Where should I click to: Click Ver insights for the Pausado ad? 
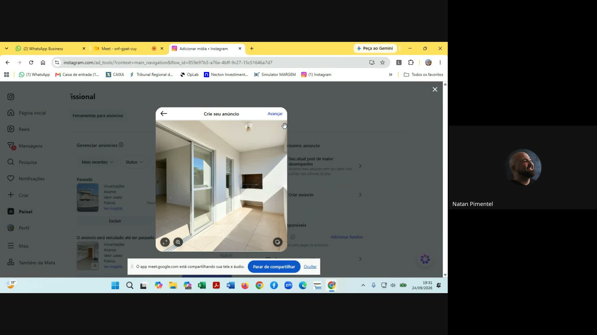113,208
